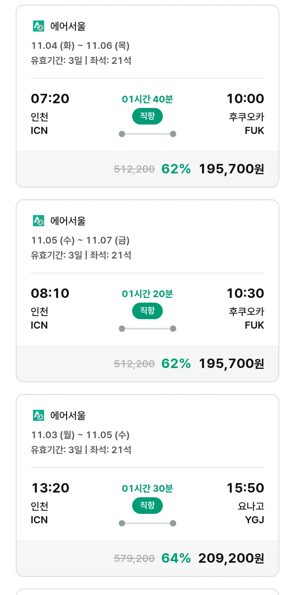Click route line on Yonago flight
This screenshot has height=595, width=295.
click(147, 523)
